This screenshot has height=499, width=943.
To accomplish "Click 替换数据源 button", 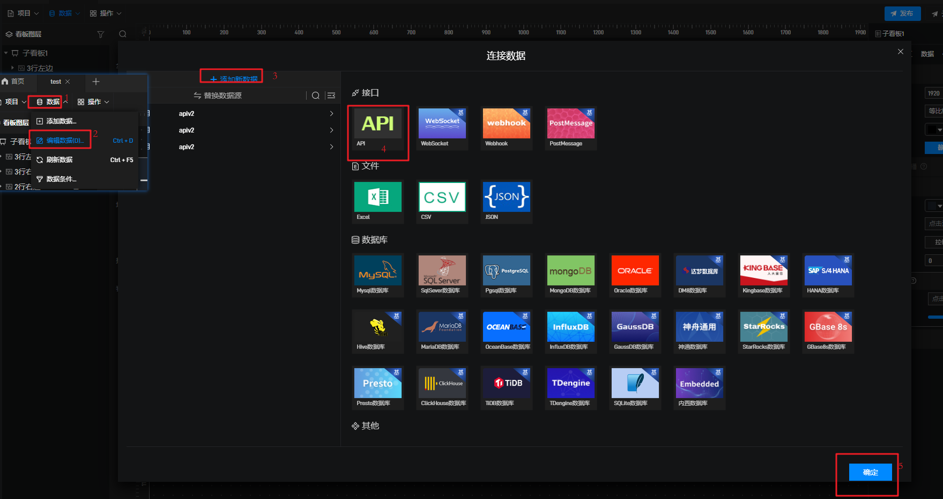I will tap(218, 96).
